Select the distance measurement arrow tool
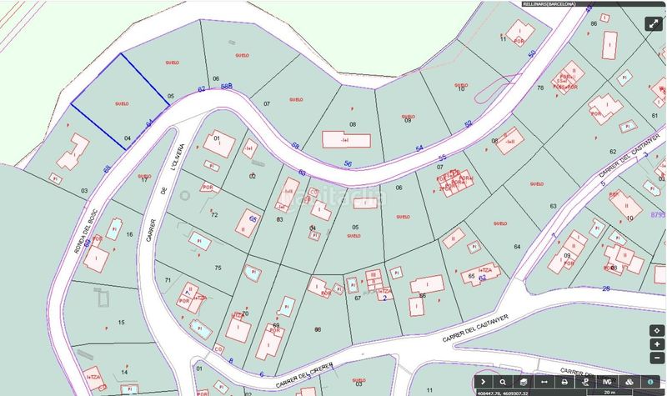667x396 pixels. click(544, 382)
